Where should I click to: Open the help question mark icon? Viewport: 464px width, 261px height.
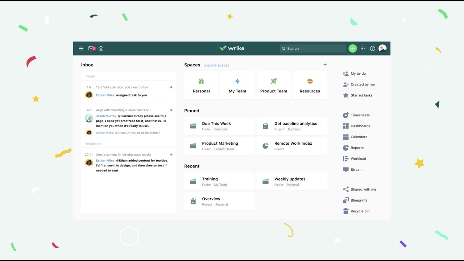click(x=373, y=48)
